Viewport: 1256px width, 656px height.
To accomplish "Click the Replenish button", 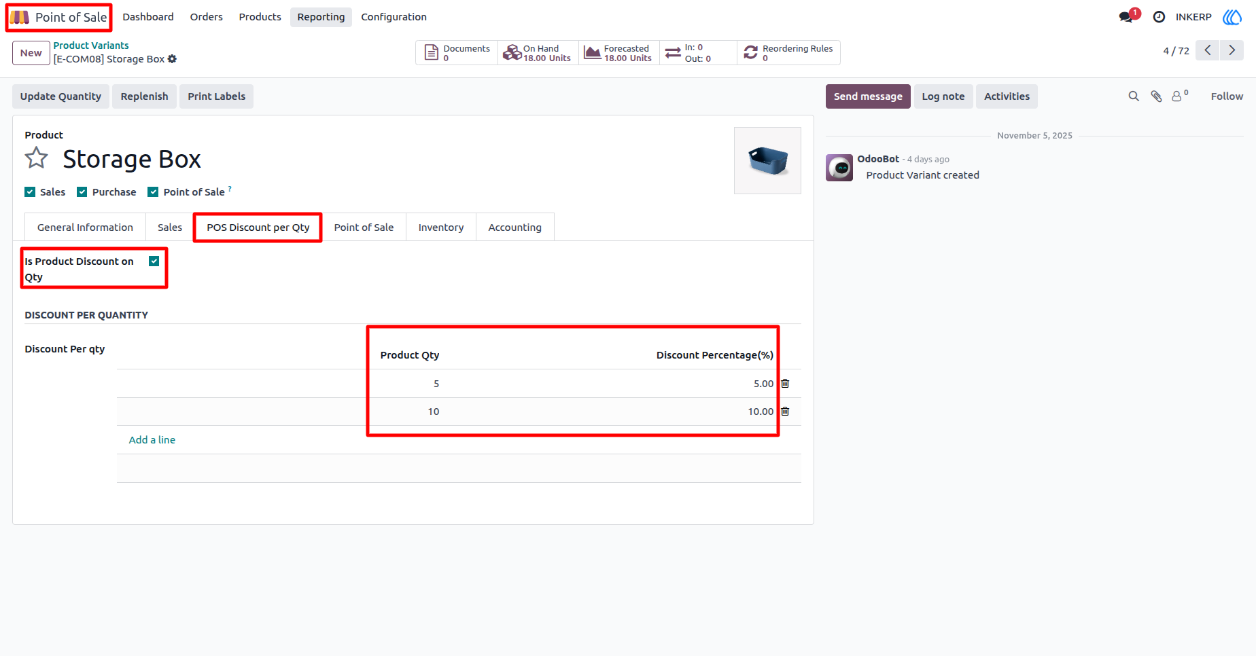I will coord(145,96).
